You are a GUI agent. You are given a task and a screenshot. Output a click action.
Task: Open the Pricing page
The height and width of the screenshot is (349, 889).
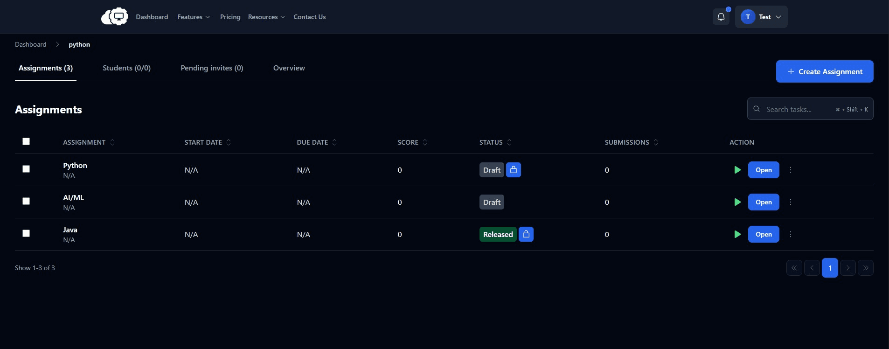click(230, 17)
